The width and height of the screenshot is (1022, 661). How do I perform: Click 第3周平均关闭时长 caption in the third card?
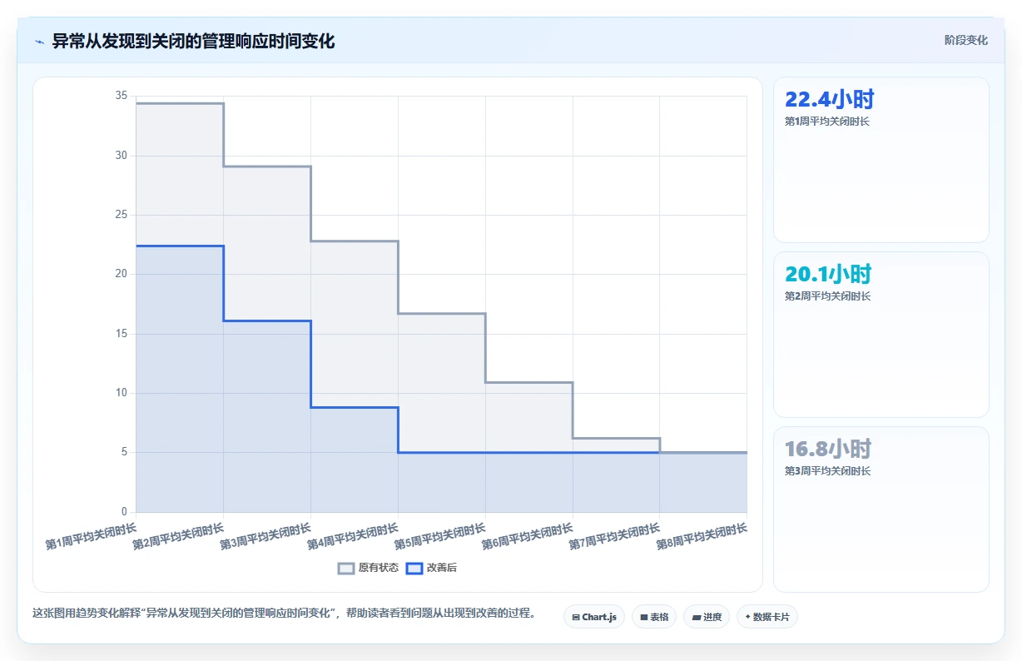(827, 471)
